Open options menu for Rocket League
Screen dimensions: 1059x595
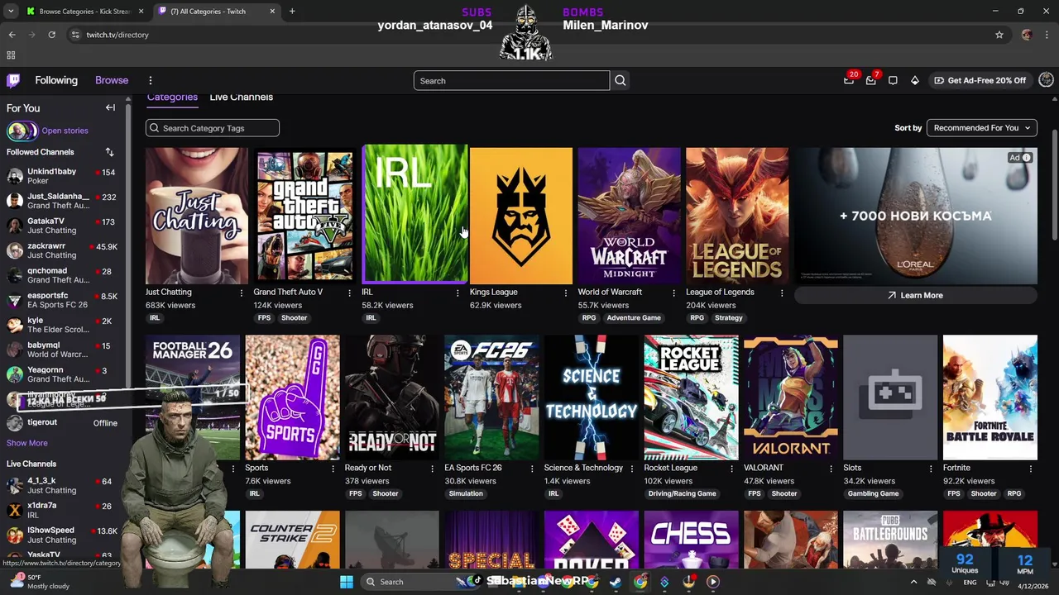point(731,469)
